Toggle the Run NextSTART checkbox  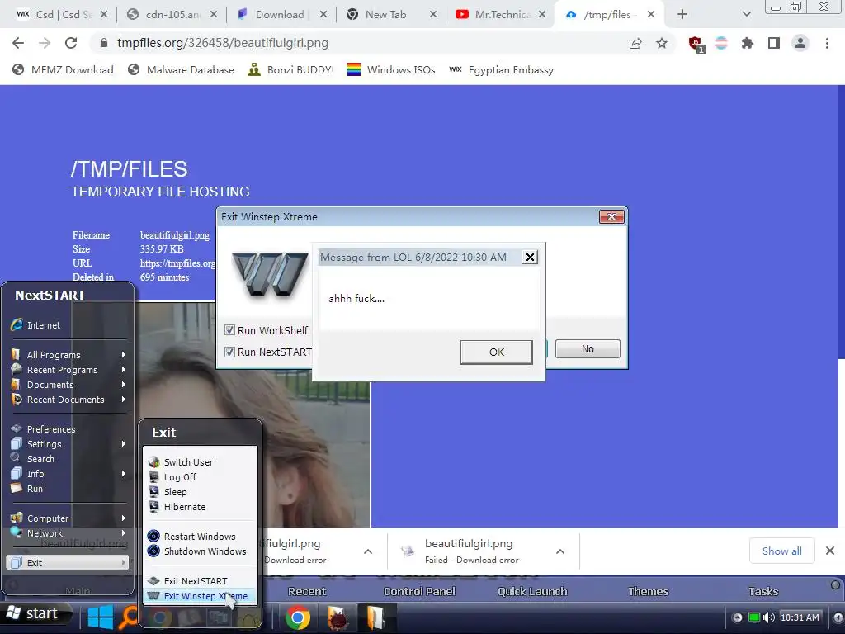229,352
